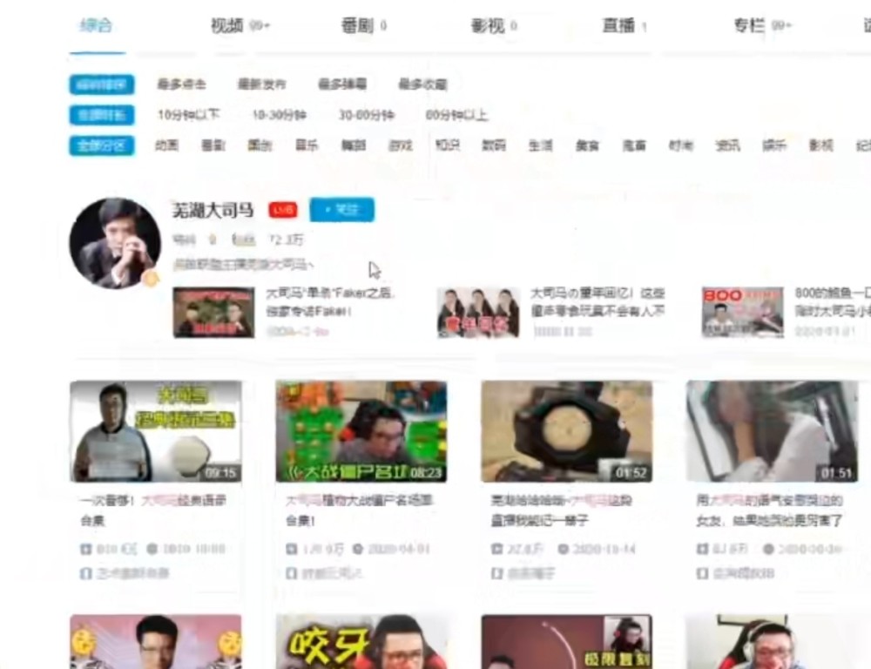The width and height of the screenshot is (871, 669).
Task: Filter by the 国创 category
Action: click(260, 145)
